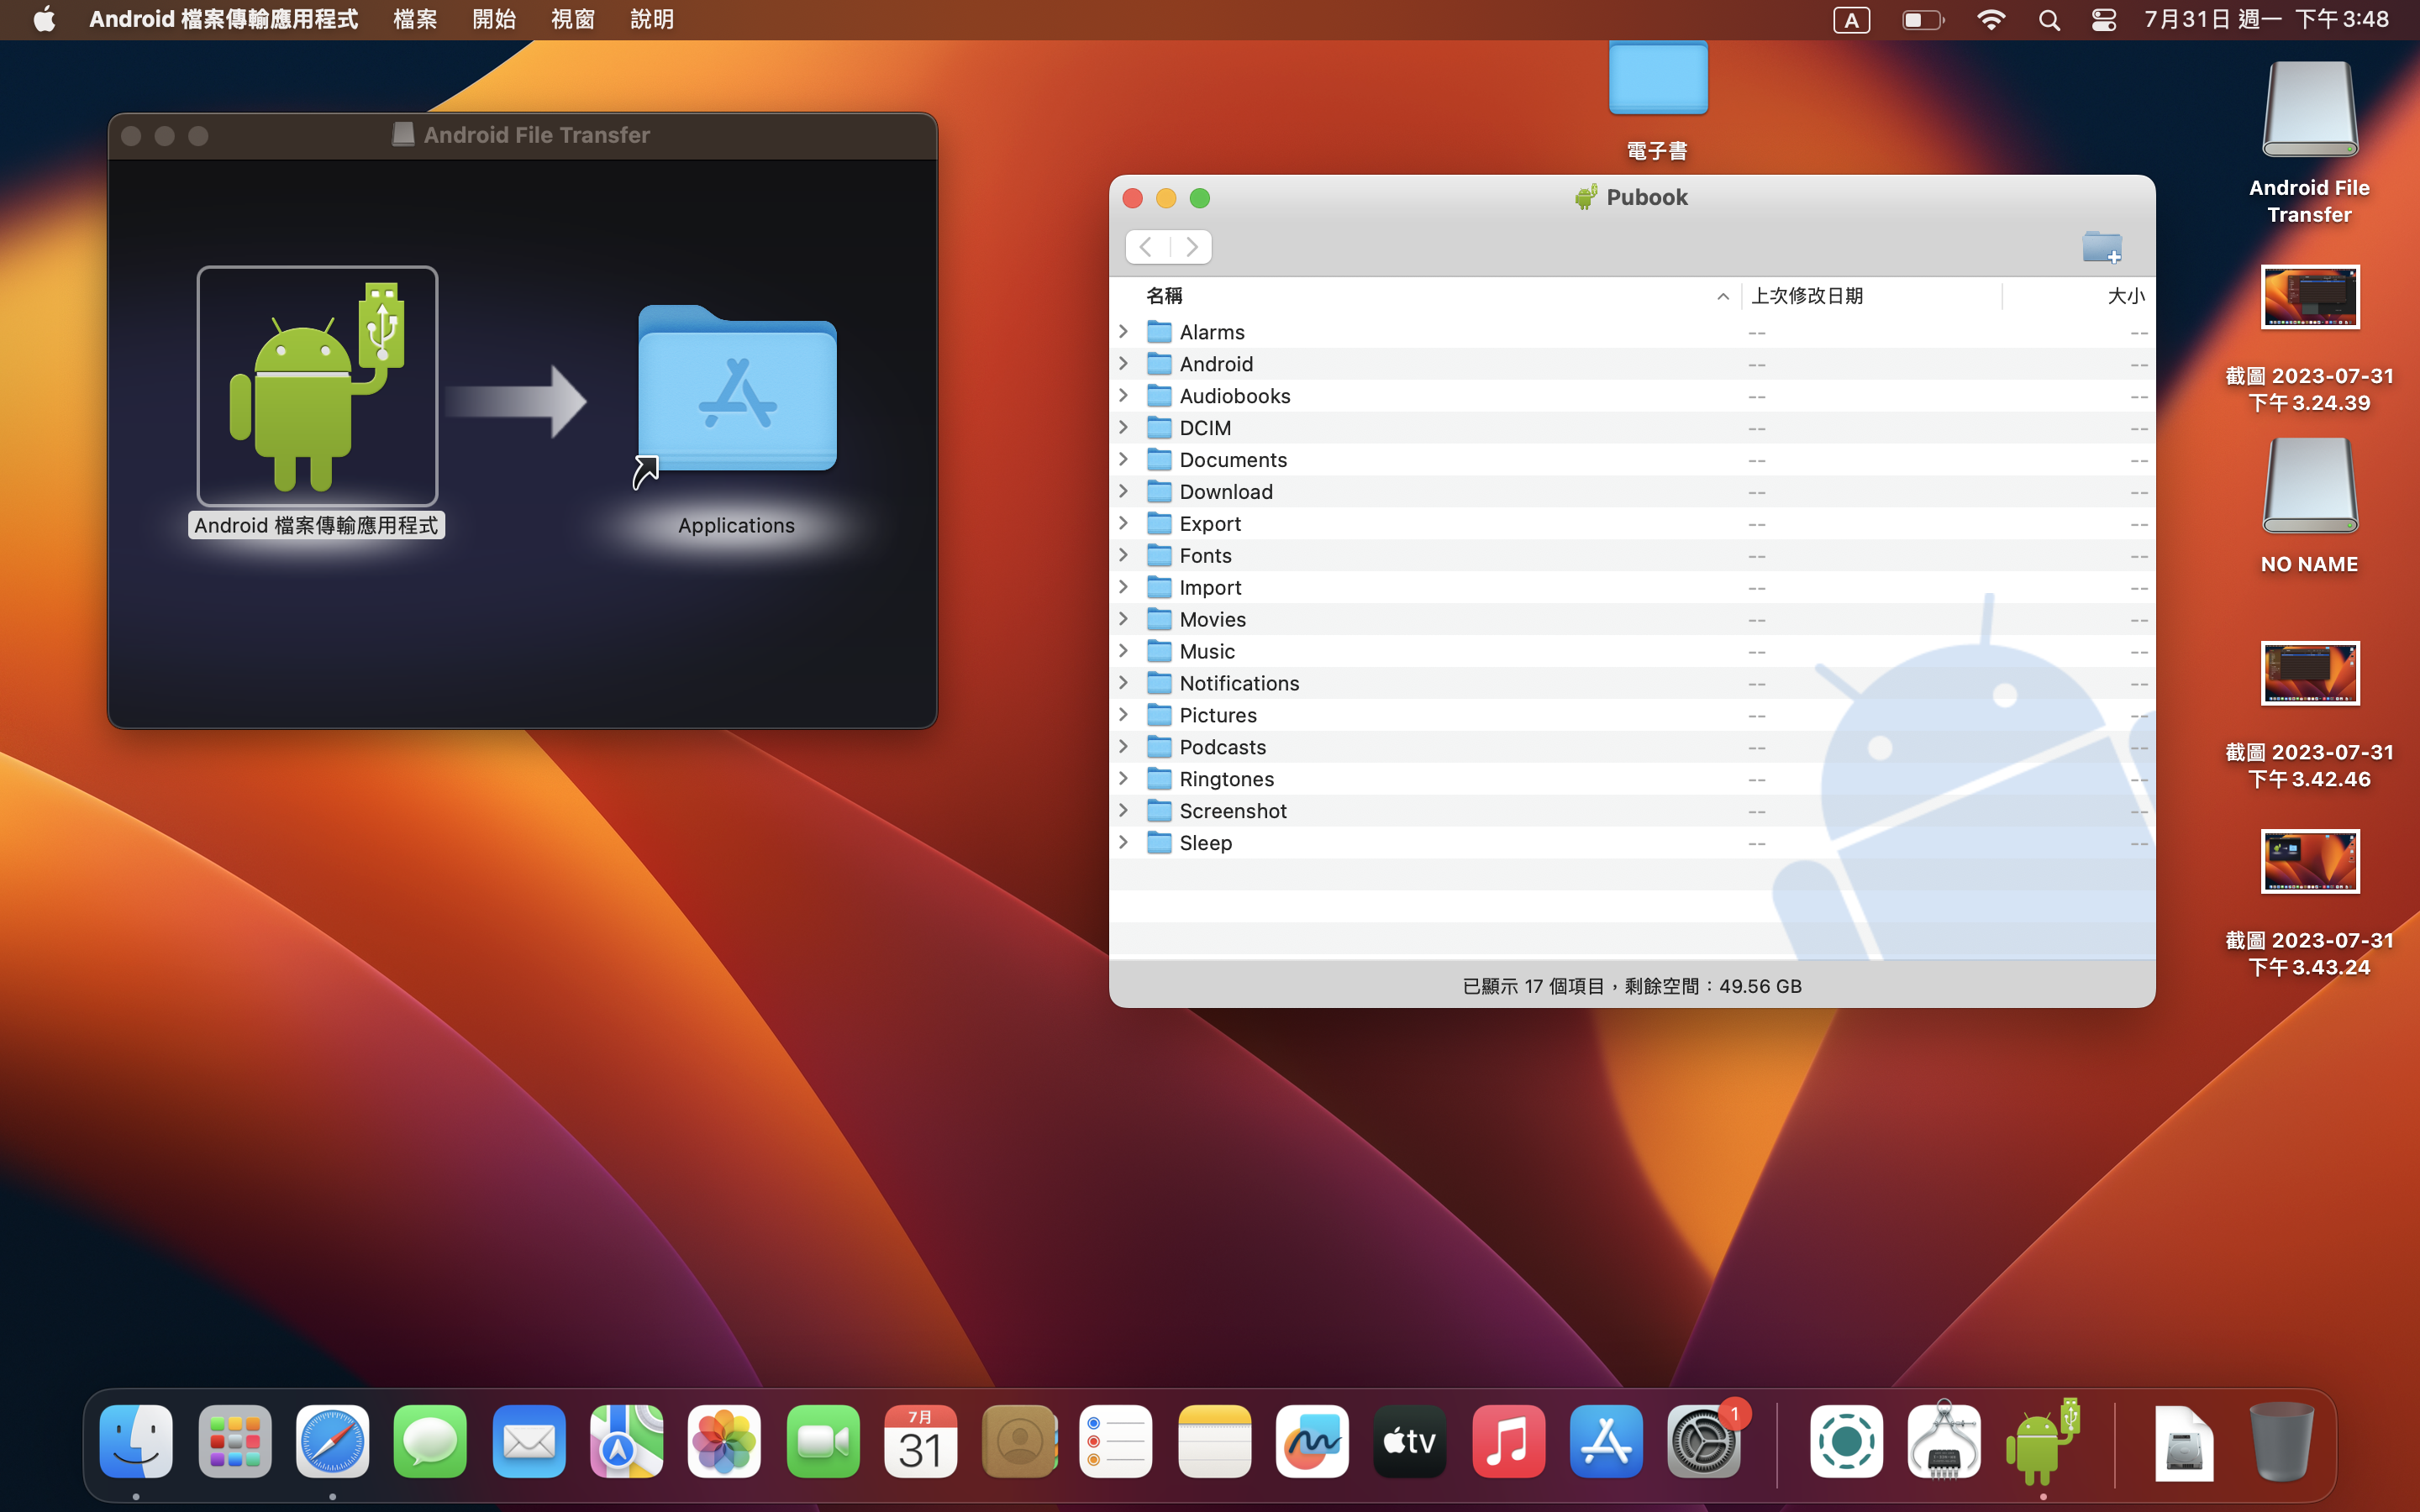Open the Apple menu
2420x1512 pixels.
pyautogui.click(x=44, y=20)
